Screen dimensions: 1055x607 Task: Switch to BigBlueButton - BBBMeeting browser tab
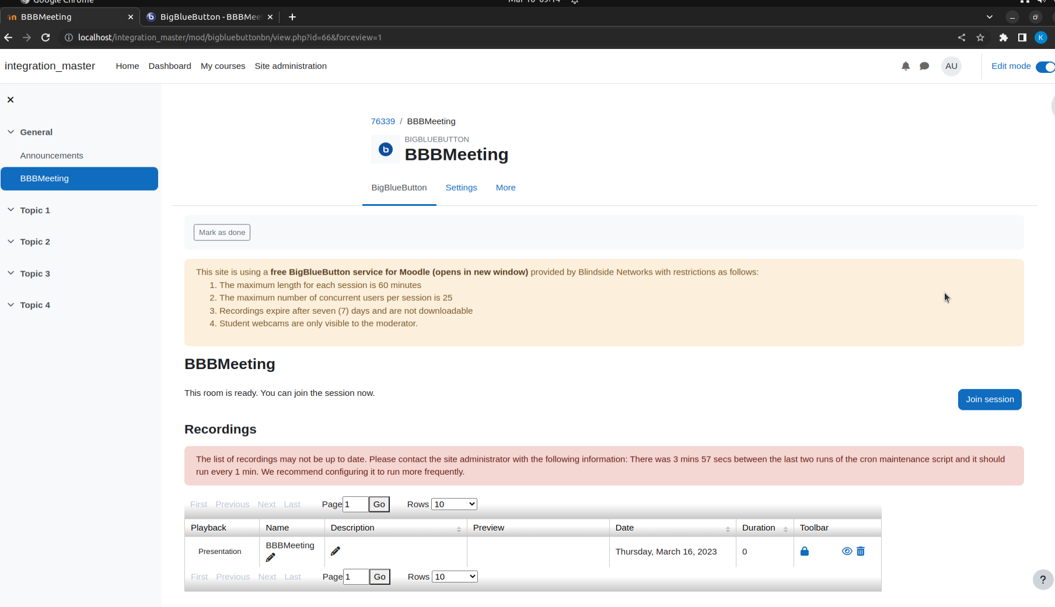pos(209,17)
